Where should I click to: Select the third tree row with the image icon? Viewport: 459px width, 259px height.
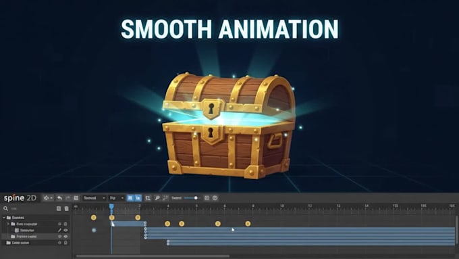pyautogui.click(x=35, y=230)
